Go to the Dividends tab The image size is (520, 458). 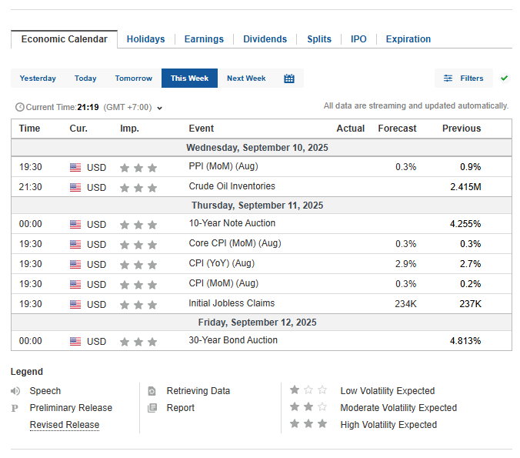click(265, 39)
